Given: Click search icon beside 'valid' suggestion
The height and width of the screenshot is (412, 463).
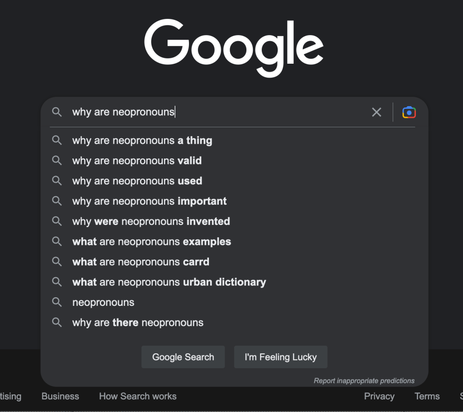Looking at the screenshot, I should (x=57, y=161).
